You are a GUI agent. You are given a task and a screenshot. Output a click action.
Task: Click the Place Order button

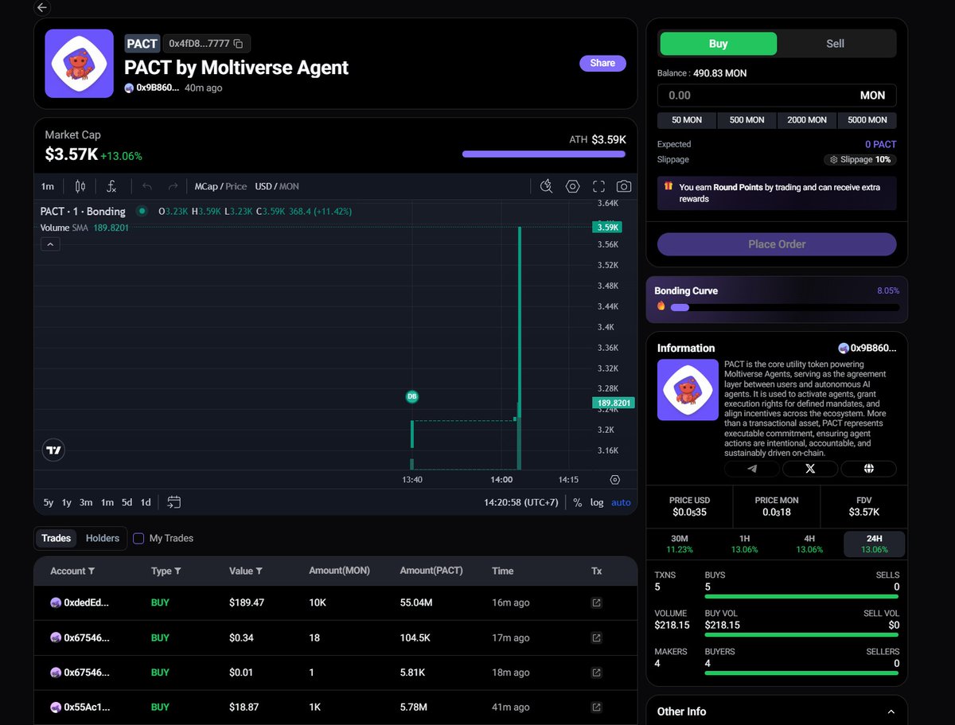[777, 244]
